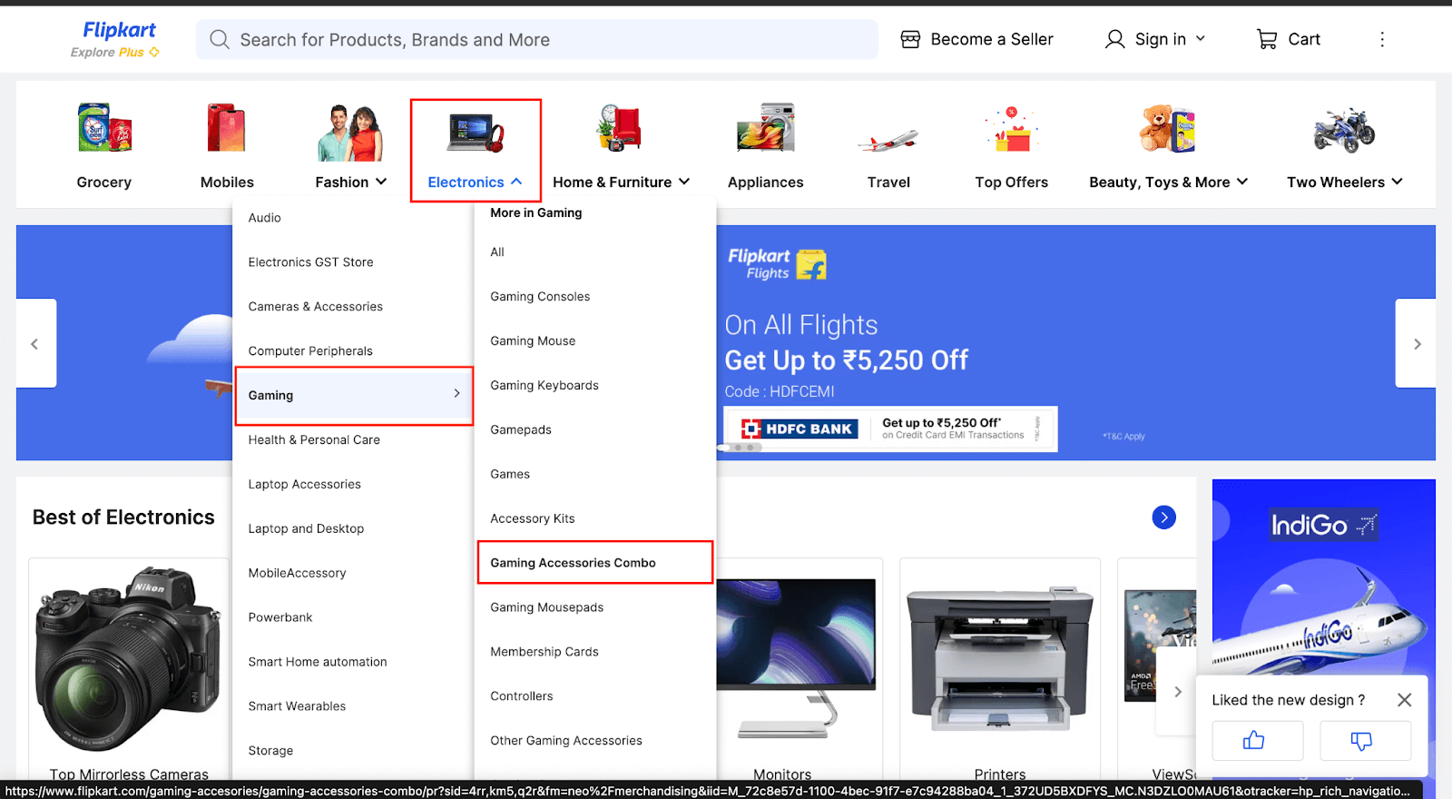Click the three-dot more options icon
This screenshot has height=799, width=1452.
click(1382, 39)
